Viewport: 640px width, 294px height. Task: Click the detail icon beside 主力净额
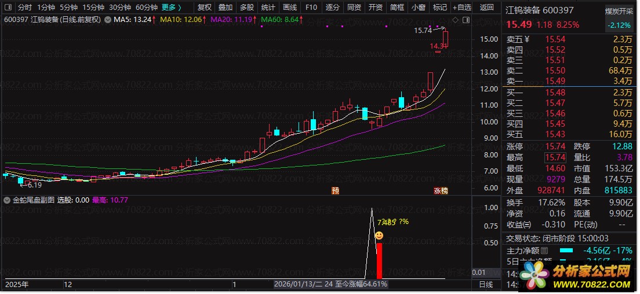(x=544, y=251)
